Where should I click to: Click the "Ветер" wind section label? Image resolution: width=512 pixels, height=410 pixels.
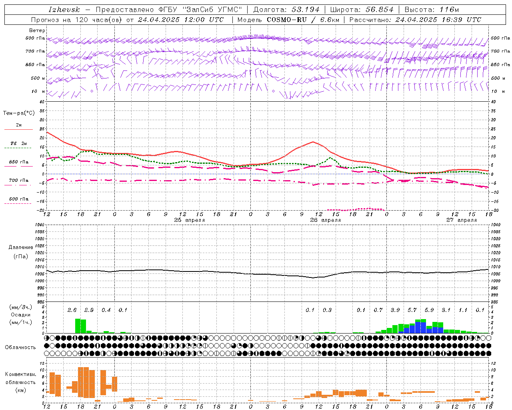(x=37, y=30)
